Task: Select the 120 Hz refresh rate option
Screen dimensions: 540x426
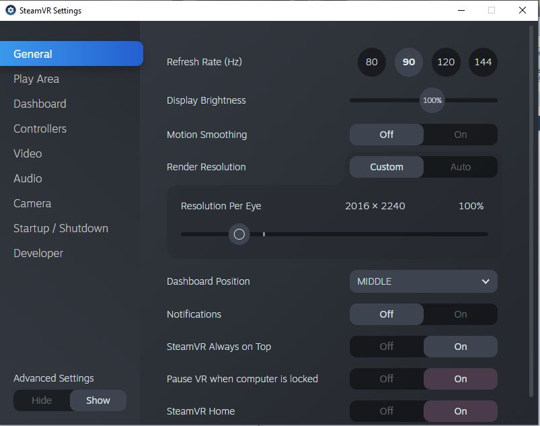Action: [x=446, y=62]
